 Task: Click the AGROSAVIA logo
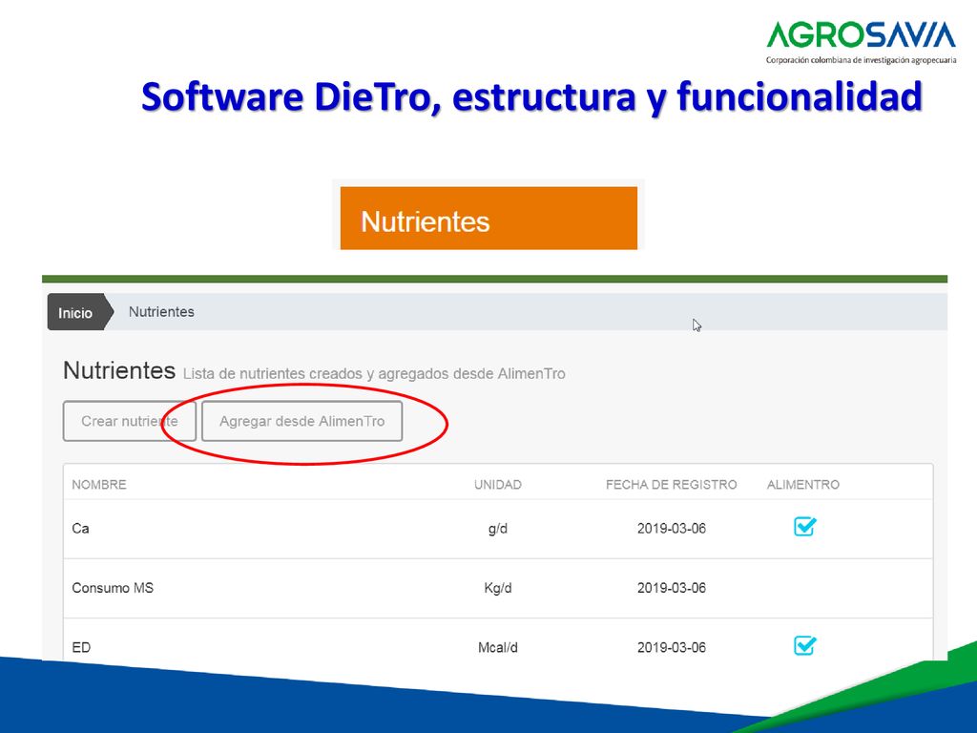[861, 42]
